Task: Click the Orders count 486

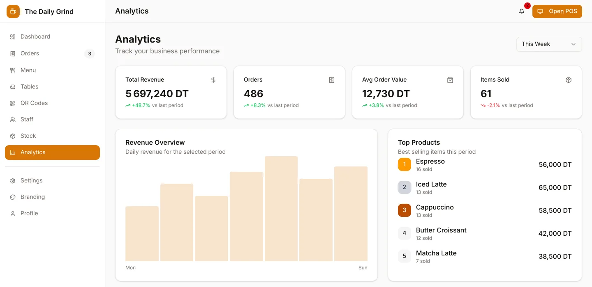Action: click(x=253, y=94)
